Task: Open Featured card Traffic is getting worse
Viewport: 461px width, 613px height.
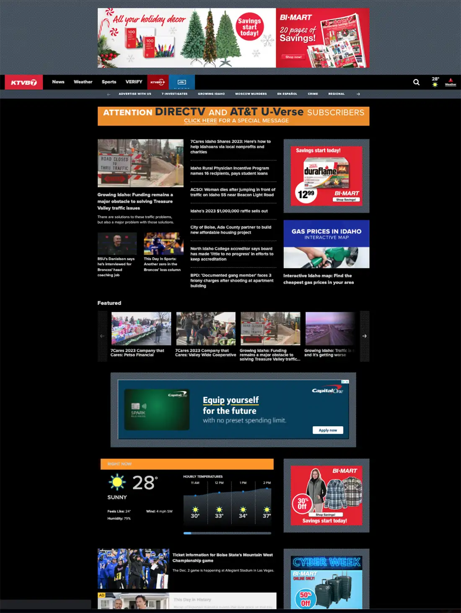Action: click(x=330, y=334)
